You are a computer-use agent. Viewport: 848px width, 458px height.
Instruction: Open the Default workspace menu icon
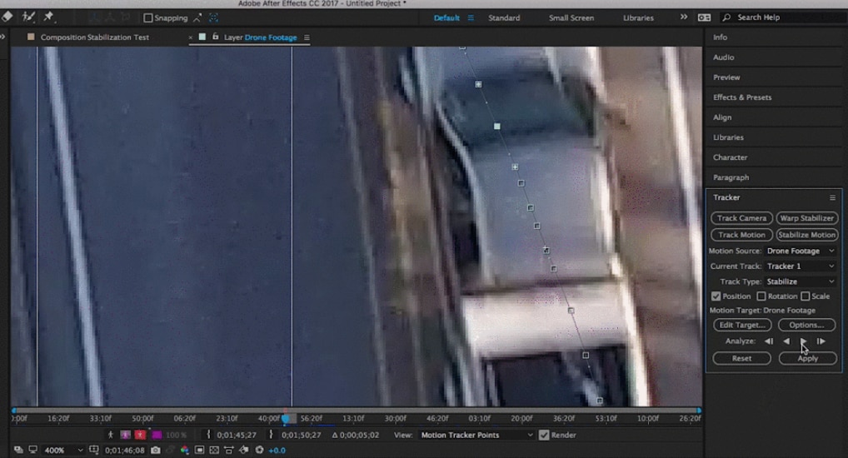(471, 17)
